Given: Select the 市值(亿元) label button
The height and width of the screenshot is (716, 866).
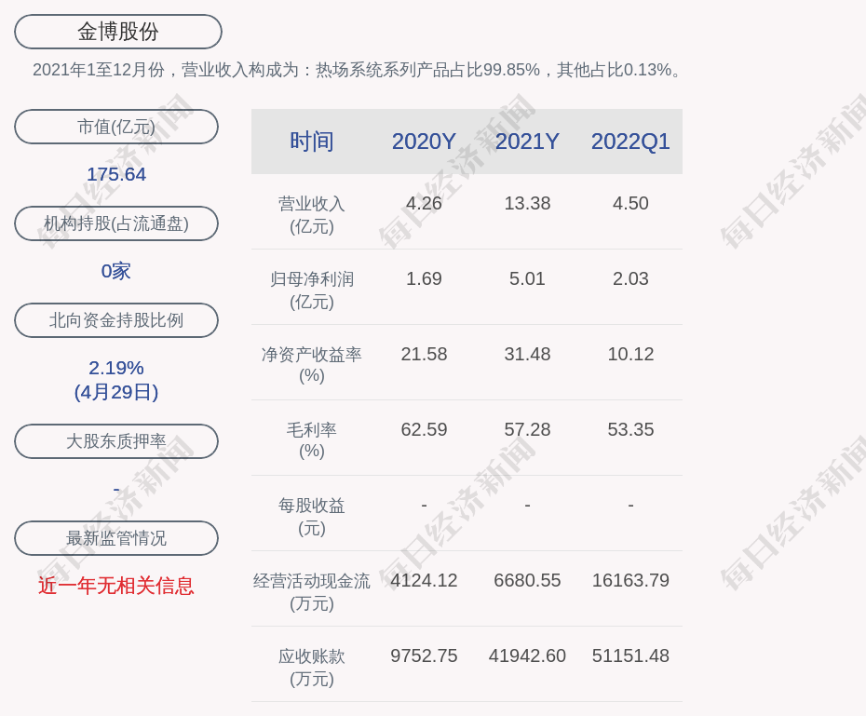Looking at the screenshot, I should 116,127.
